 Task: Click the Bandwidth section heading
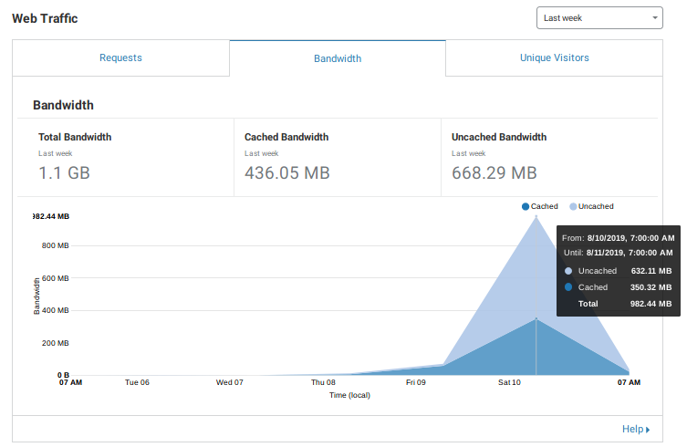[x=64, y=105]
